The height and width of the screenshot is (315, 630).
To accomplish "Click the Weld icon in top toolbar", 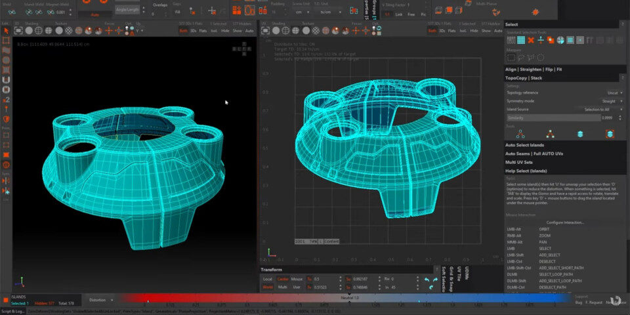I will click(x=11, y=12).
